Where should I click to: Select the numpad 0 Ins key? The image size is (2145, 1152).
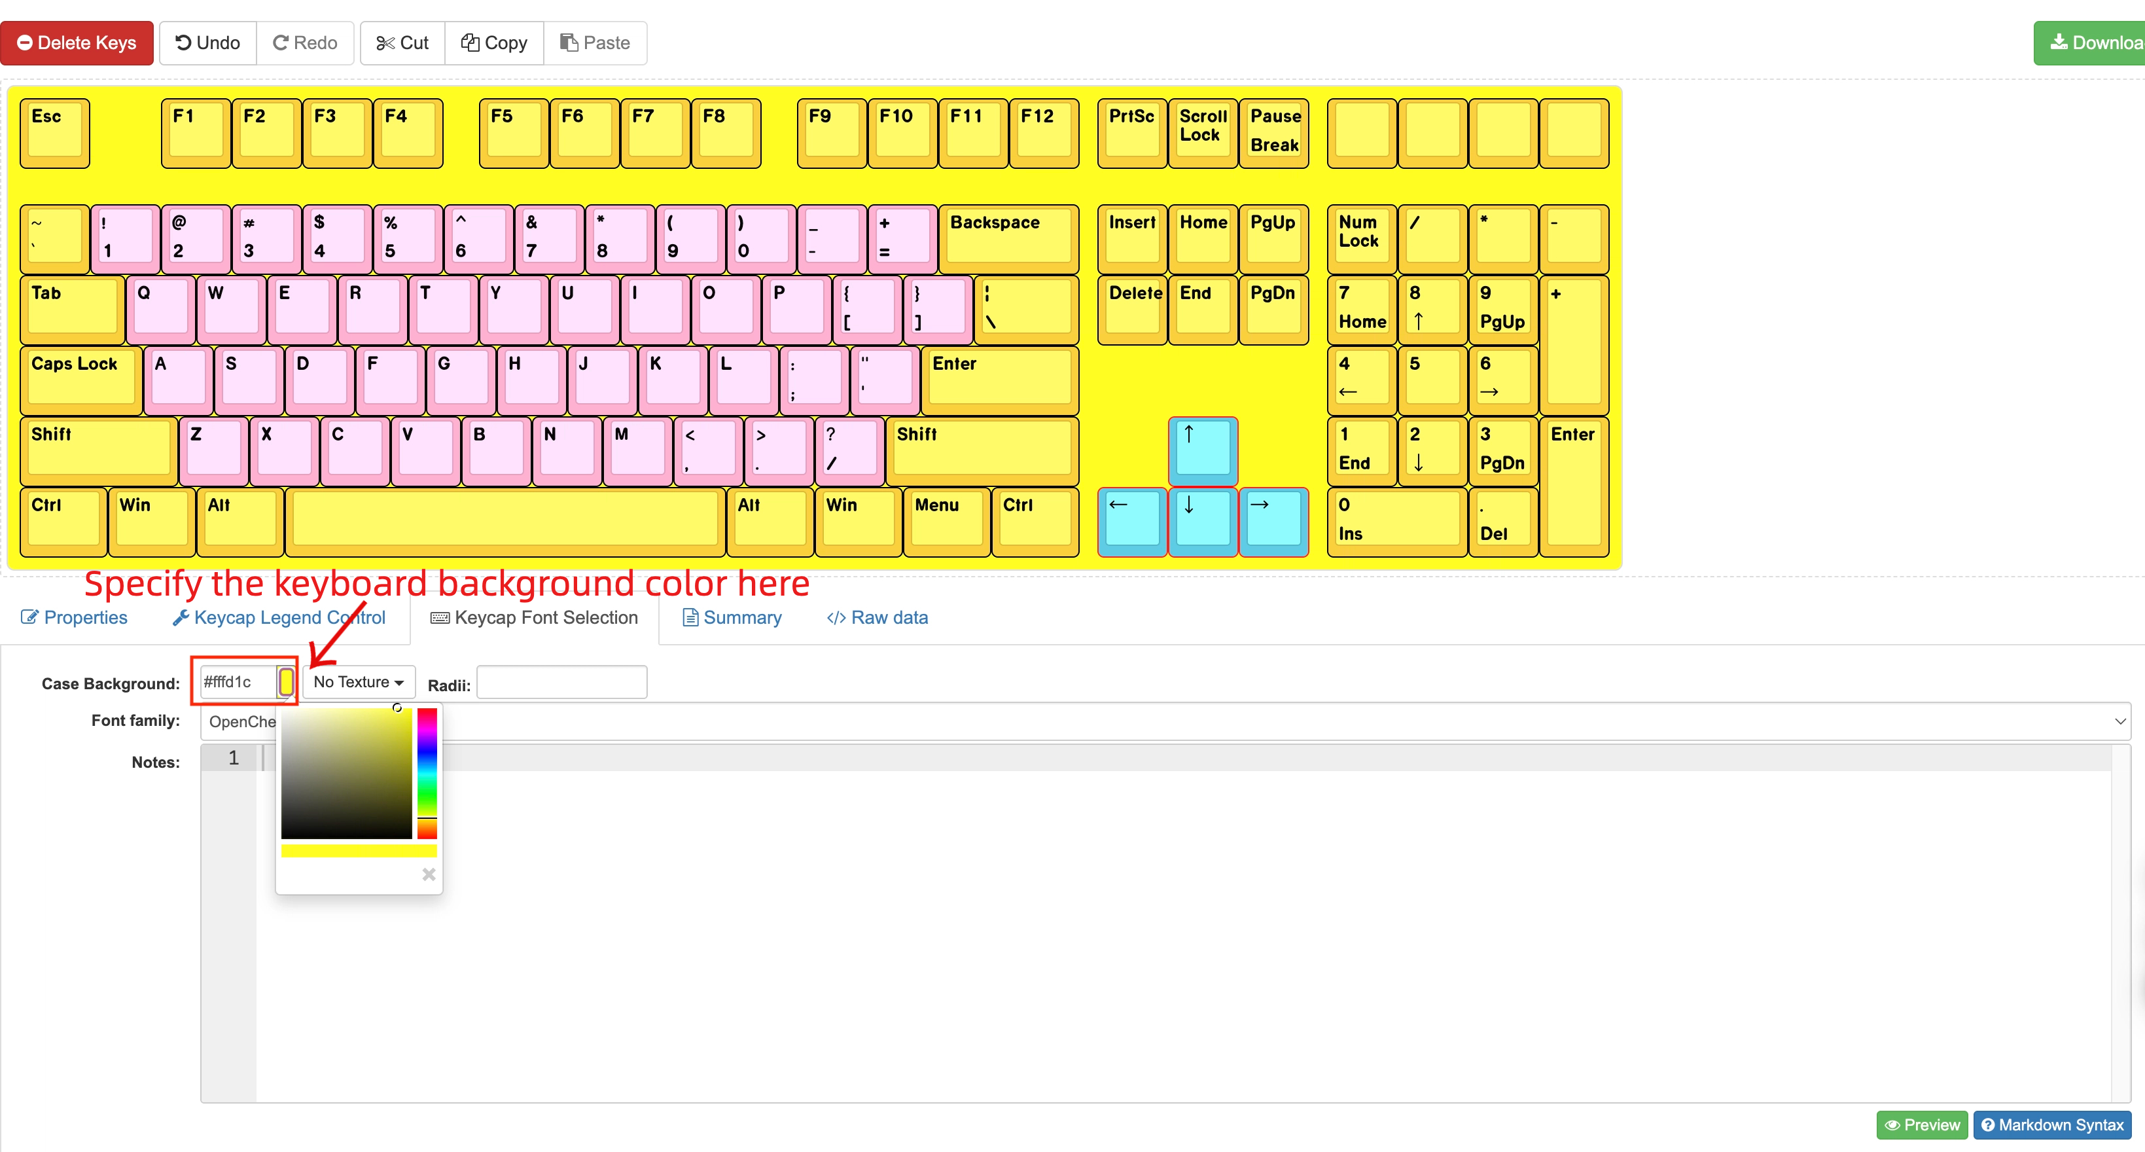point(1397,522)
